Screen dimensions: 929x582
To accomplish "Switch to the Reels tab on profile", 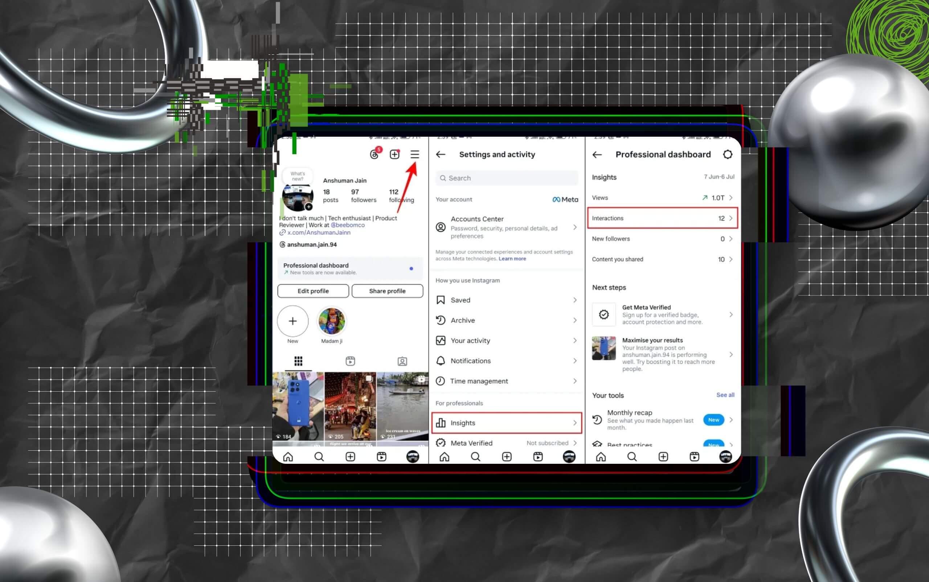I will pyautogui.click(x=350, y=361).
